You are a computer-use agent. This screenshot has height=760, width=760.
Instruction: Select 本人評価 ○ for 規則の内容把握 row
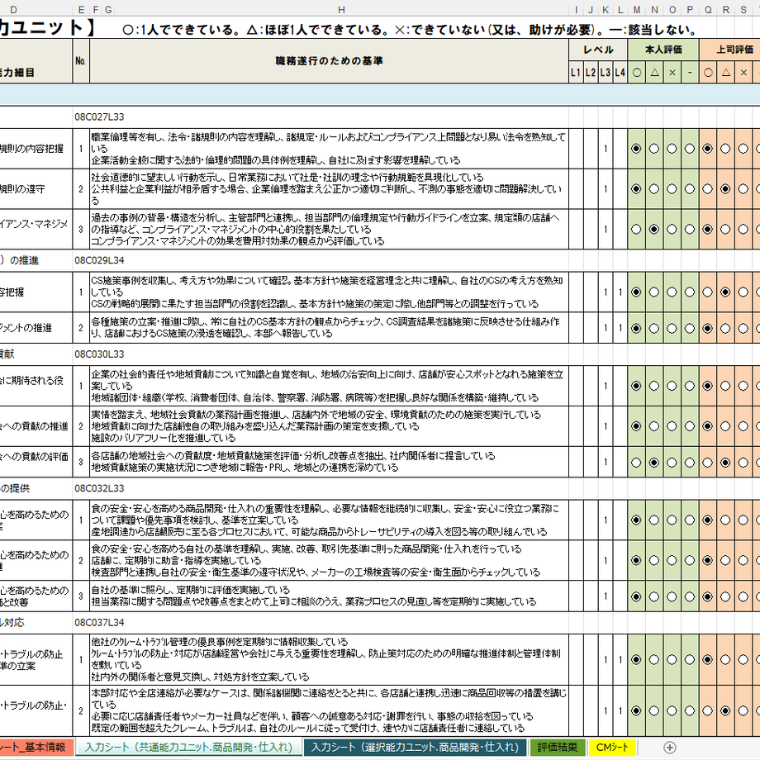tap(636, 149)
